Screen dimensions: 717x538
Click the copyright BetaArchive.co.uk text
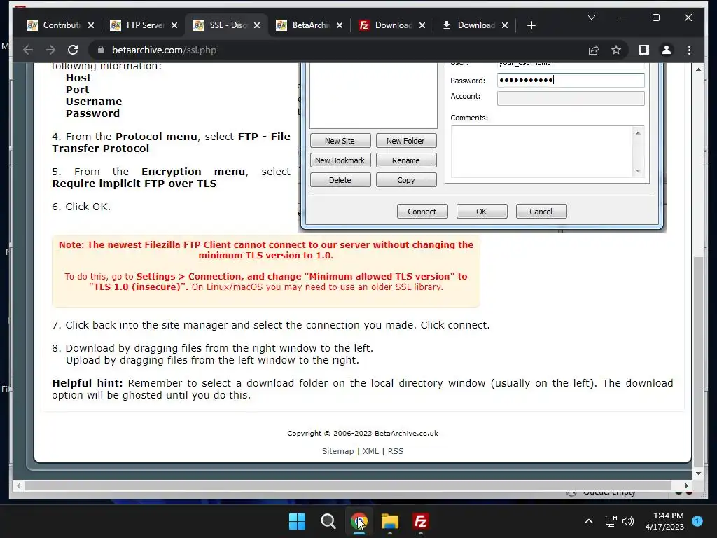(363, 433)
